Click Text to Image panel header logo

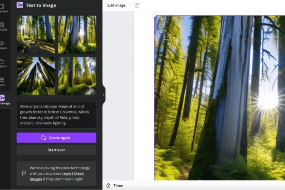tap(20, 5)
